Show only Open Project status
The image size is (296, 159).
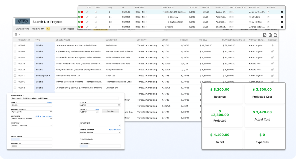pos(67,29)
